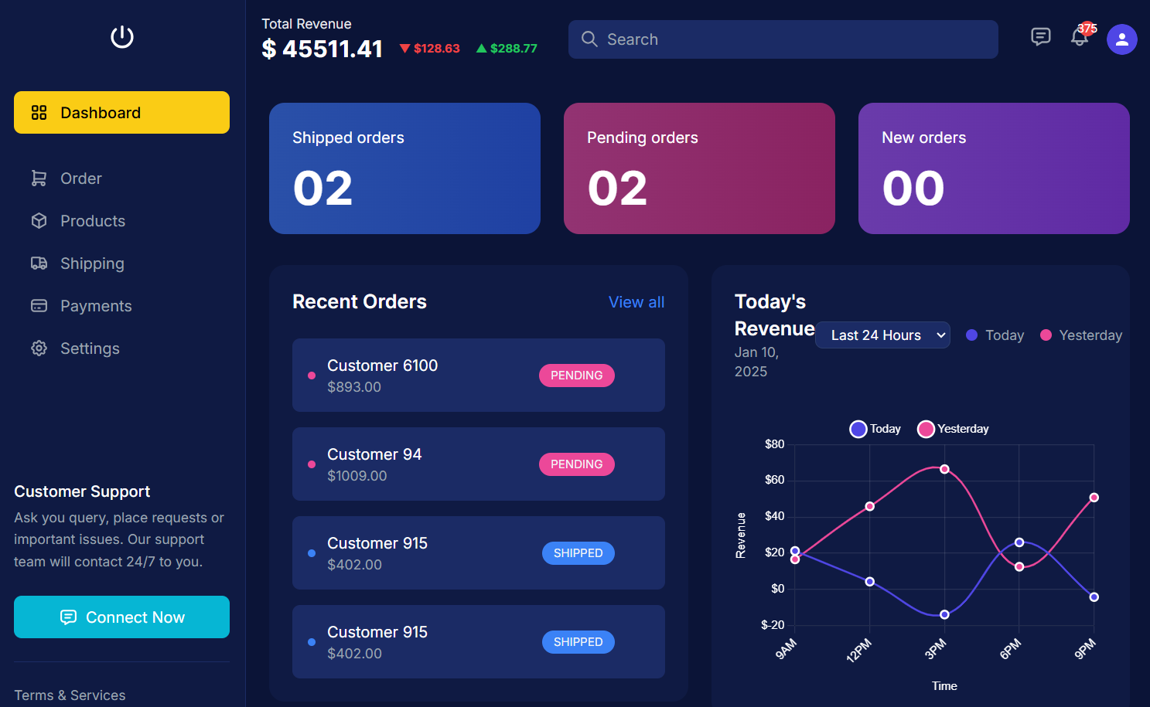Open the New orders card
The height and width of the screenshot is (707, 1150).
coord(994,168)
